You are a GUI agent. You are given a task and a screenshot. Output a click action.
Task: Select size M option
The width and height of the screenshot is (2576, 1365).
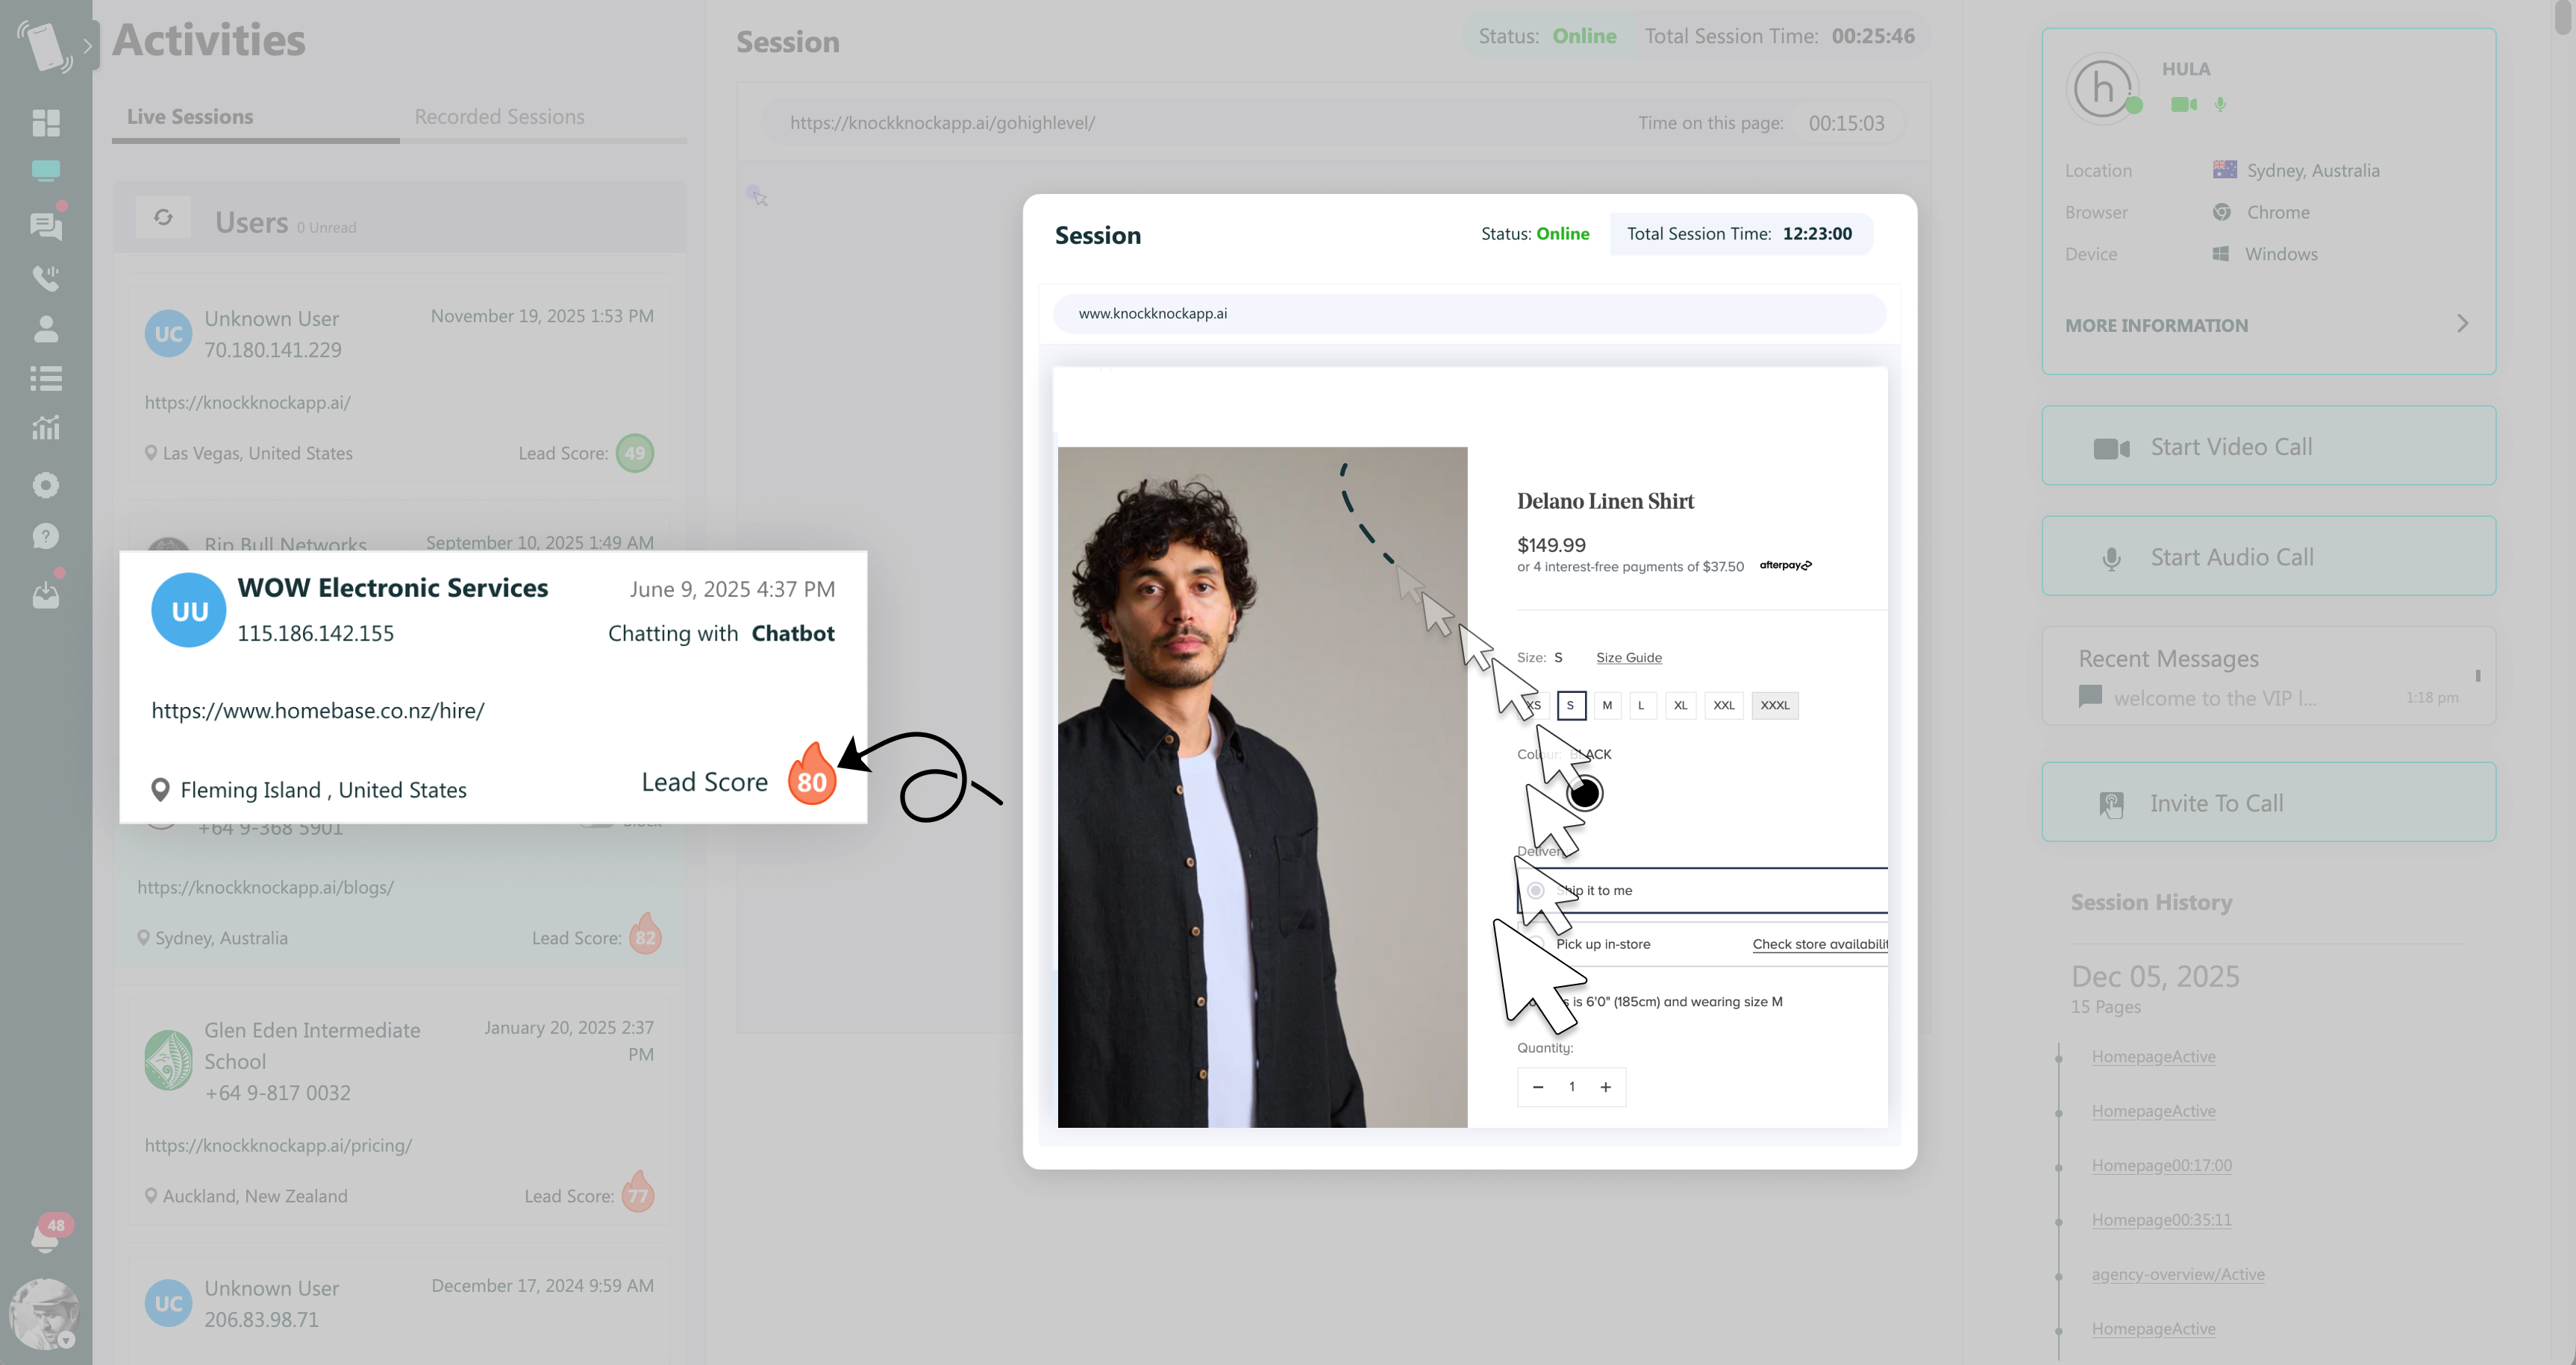[1607, 706]
